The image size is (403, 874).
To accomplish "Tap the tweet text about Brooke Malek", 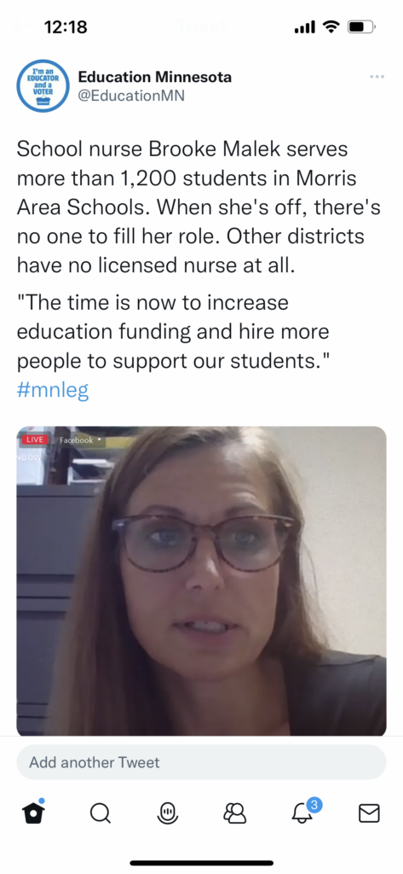I will pyautogui.click(x=199, y=208).
